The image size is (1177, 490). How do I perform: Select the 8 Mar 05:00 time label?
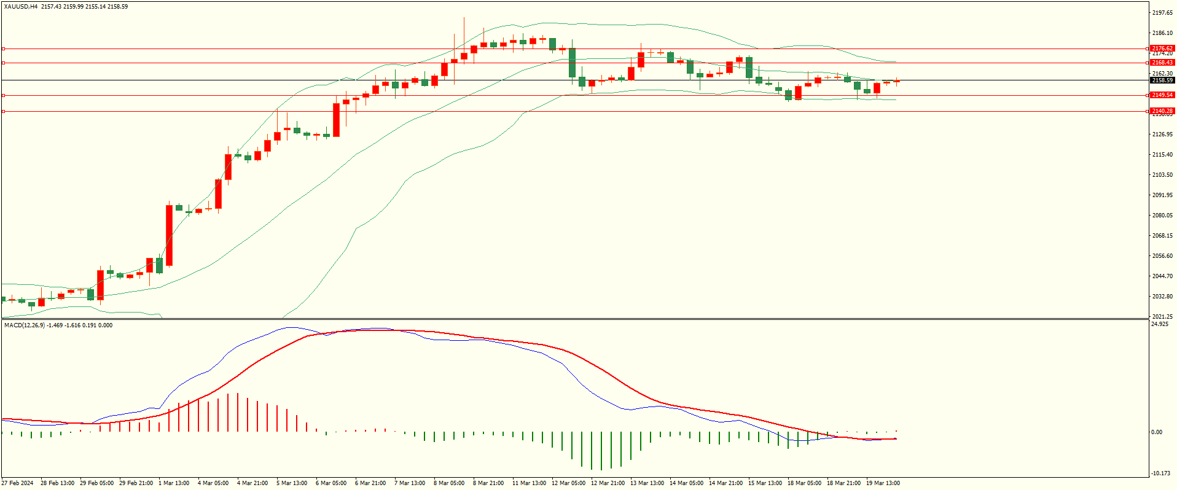pos(449,483)
